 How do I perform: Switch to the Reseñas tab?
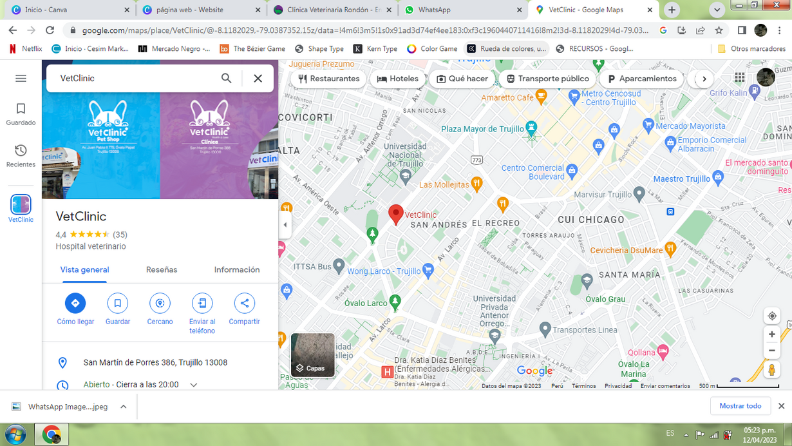point(162,269)
